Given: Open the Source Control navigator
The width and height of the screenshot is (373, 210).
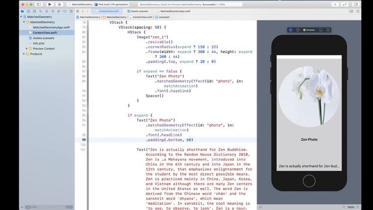Looking at the screenshot, I should tap(29, 11).
